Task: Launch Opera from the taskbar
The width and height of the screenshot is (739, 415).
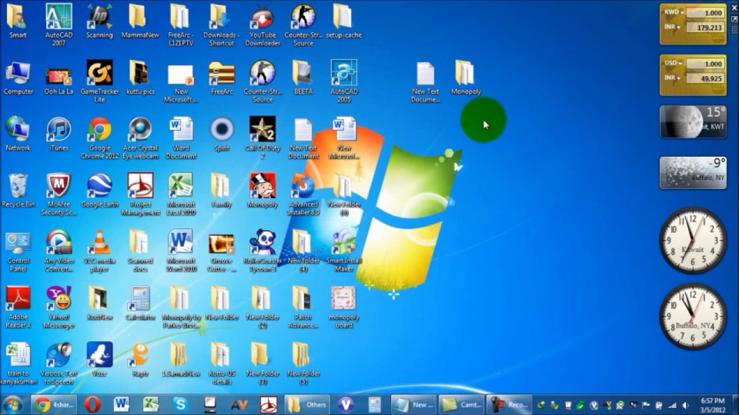Action: pyautogui.click(x=92, y=405)
